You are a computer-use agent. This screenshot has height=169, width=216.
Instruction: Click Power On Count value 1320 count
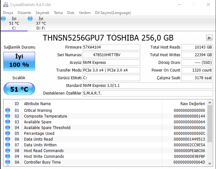tap(197, 70)
